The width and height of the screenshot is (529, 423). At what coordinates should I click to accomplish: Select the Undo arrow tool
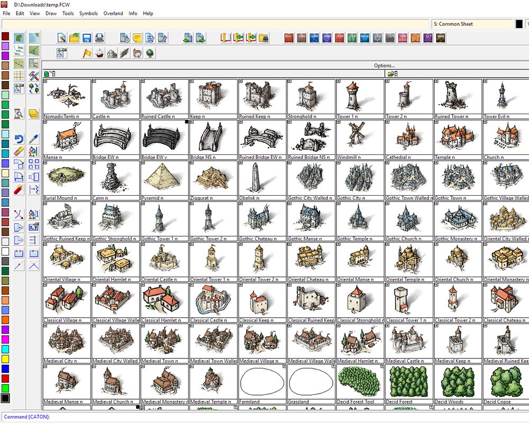coord(19,139)
